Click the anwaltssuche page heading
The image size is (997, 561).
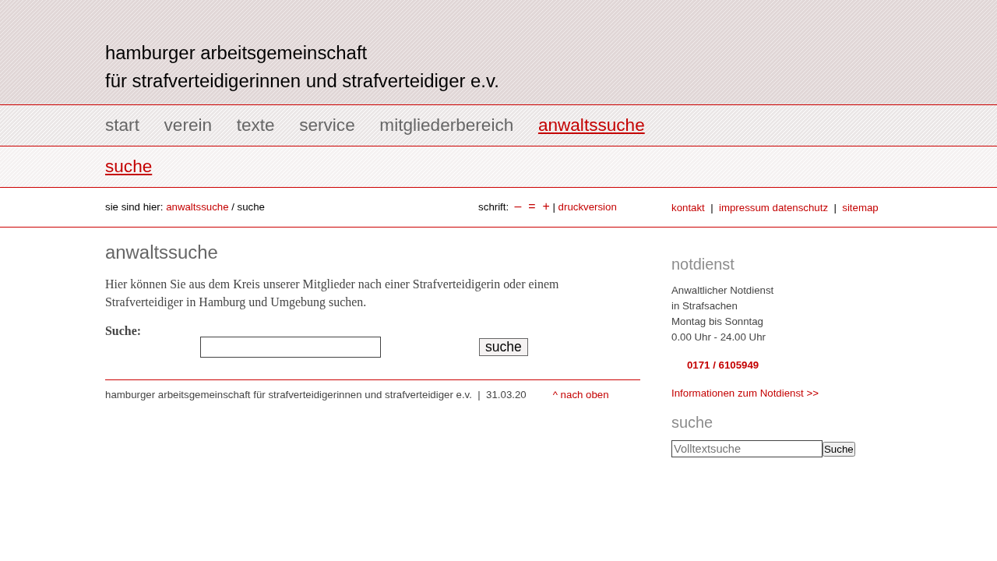pos(161,252)
